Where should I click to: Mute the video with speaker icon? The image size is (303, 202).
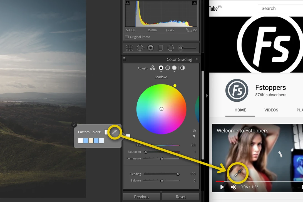click(x=234, y=187)
